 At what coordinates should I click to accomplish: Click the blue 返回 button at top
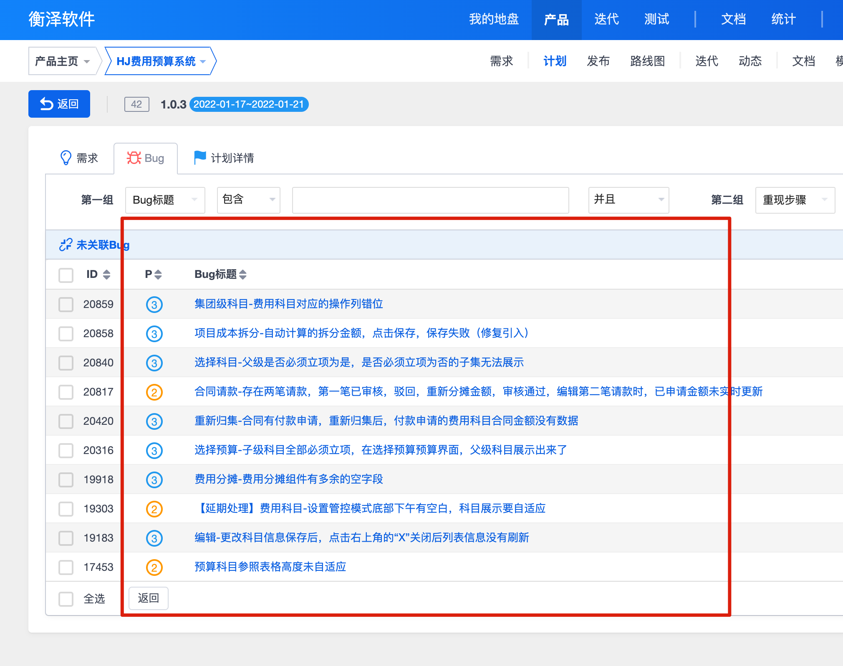(x=59, y=104)
